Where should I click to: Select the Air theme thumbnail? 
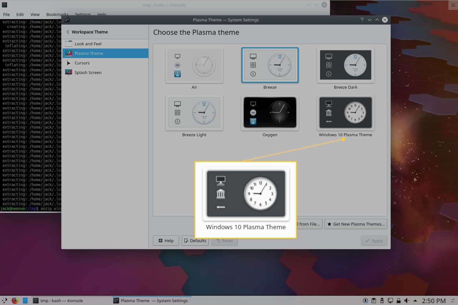point(194,65)
